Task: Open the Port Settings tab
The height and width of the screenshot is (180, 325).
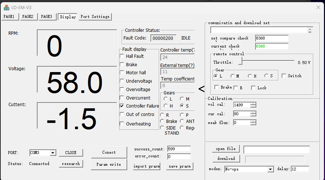Action: [x=95, y=17]
